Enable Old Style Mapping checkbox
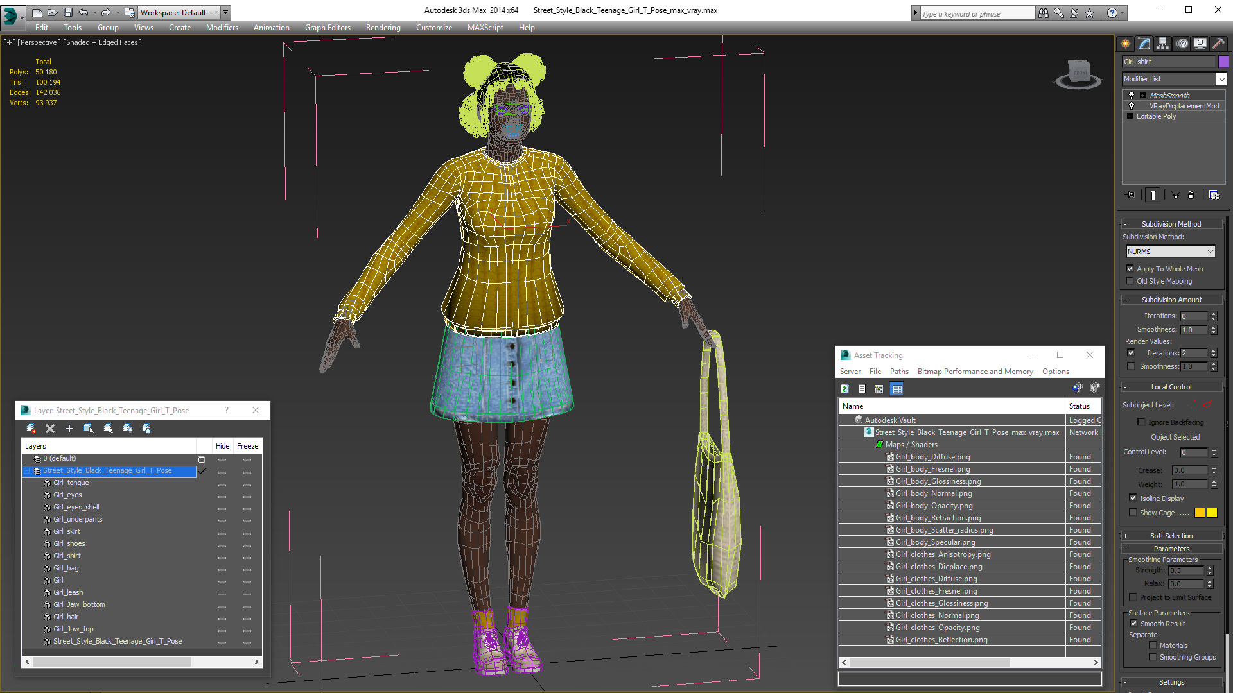 coord(1130,281)
